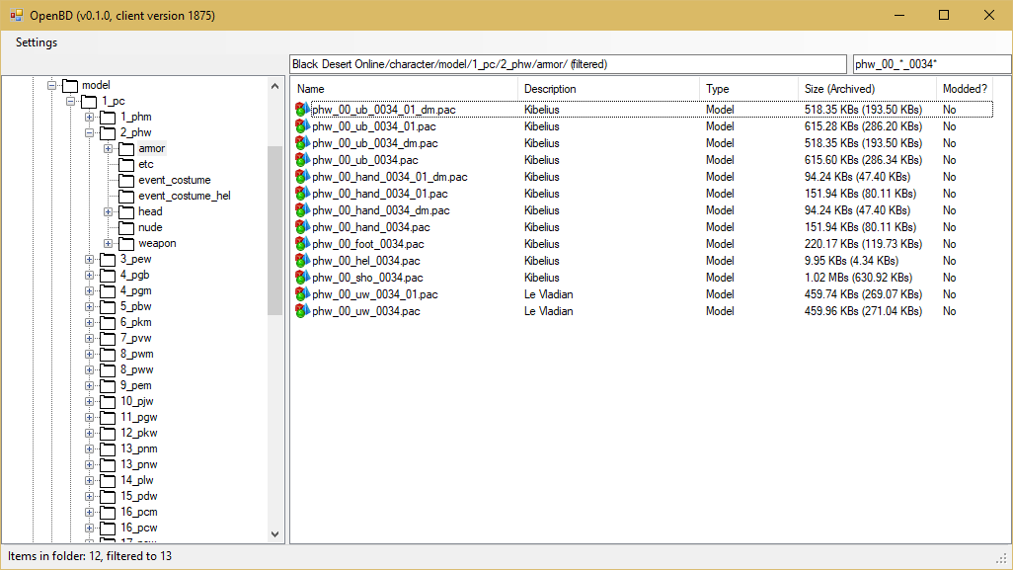The width and height of the screenshot is (1013, 570).
Task: Expand the 1_phm tree node
Action: tap(90, 117)
